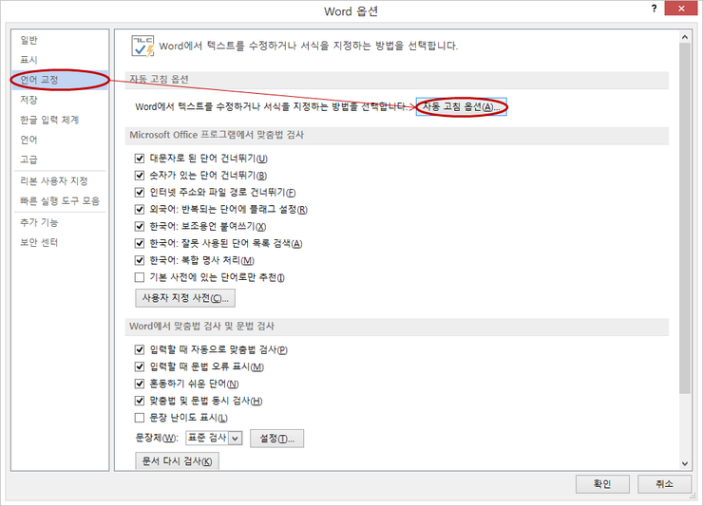Uncheck 대문자로 된 단어 건너뛰기
The width and height of the screenshot is (703, 506).
(x=140, y=159)
